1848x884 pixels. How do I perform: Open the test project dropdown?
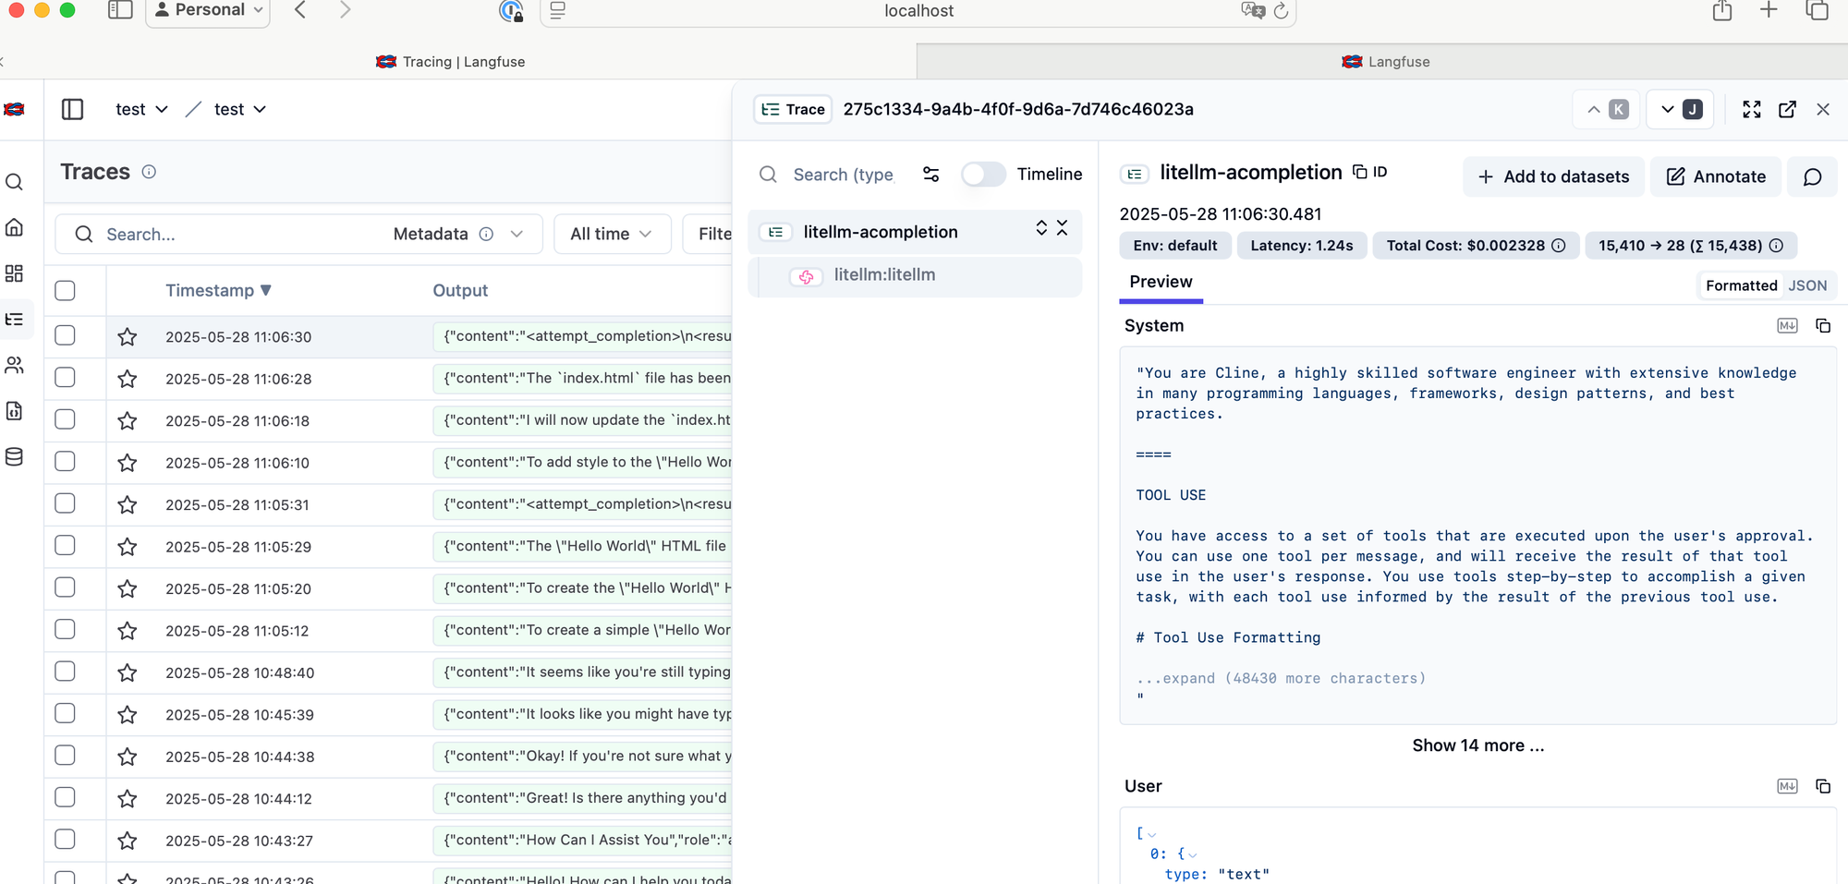tap(240, 109)
